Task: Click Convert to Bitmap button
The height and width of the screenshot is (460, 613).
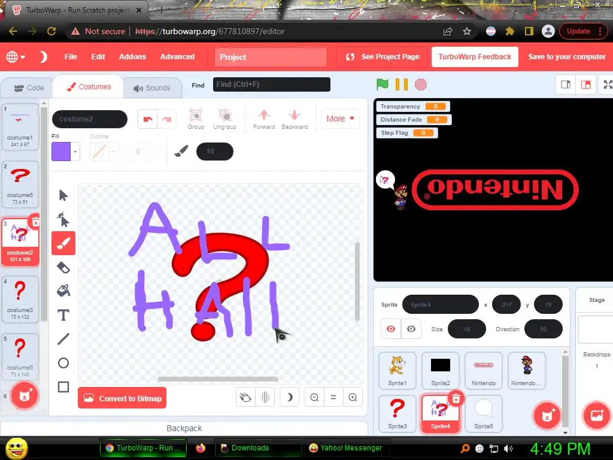Action: 122,398
